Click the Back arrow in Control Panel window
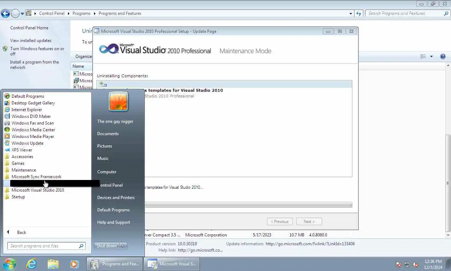Image resolution: width=451 pixels, height=271 pixels. 5,14
